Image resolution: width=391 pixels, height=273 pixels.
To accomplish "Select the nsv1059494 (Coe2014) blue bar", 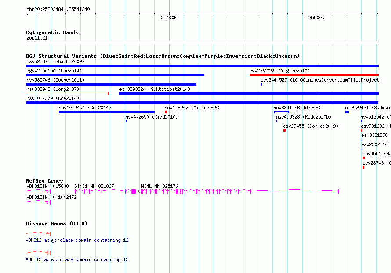I will coord(107,112).
